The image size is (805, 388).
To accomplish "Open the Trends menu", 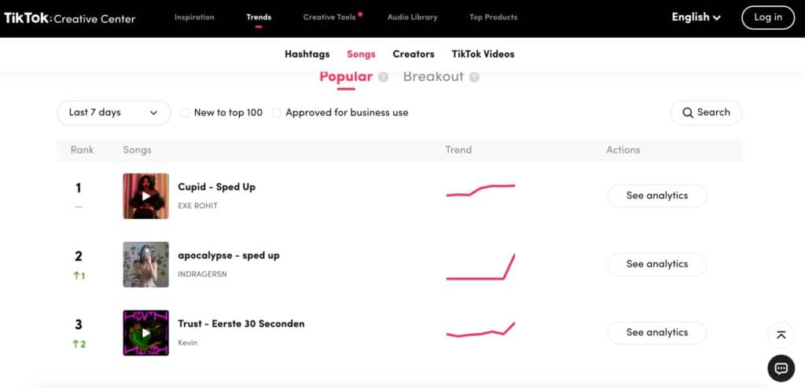I will tap(259, 17).
